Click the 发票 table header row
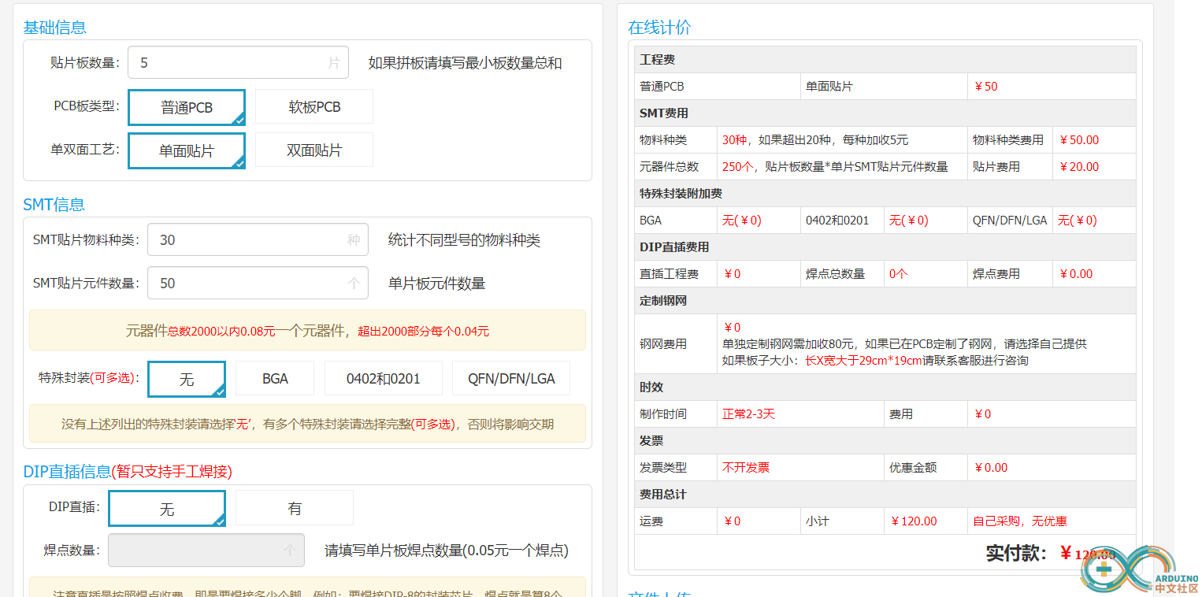The image size is (1202, 597). [x=885, y=441]
